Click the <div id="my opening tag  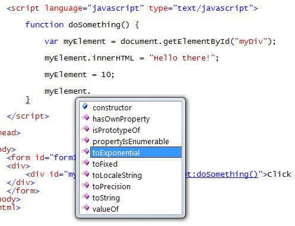point(50,174)
